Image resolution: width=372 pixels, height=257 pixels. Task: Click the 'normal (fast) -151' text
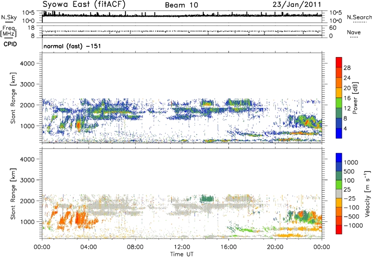click(73, 46)
